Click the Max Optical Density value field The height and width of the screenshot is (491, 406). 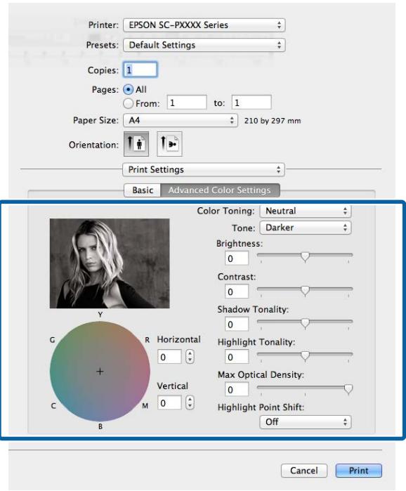pyautogui.click(x=237, y=390)
